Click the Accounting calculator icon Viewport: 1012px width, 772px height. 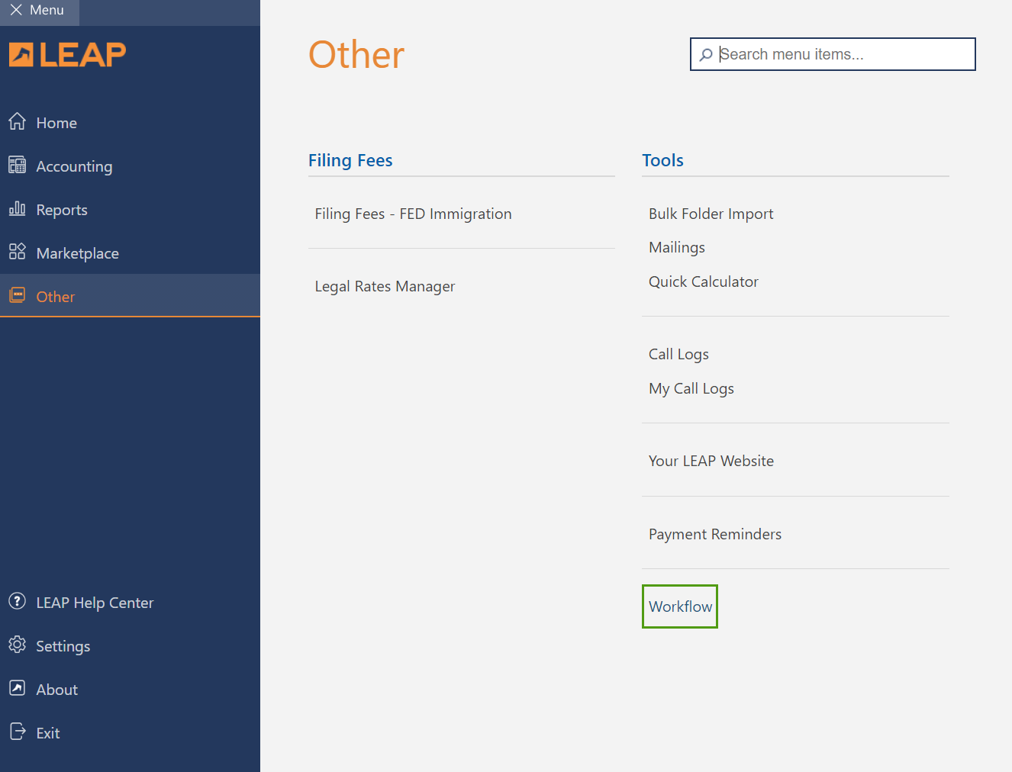point(17,166)
